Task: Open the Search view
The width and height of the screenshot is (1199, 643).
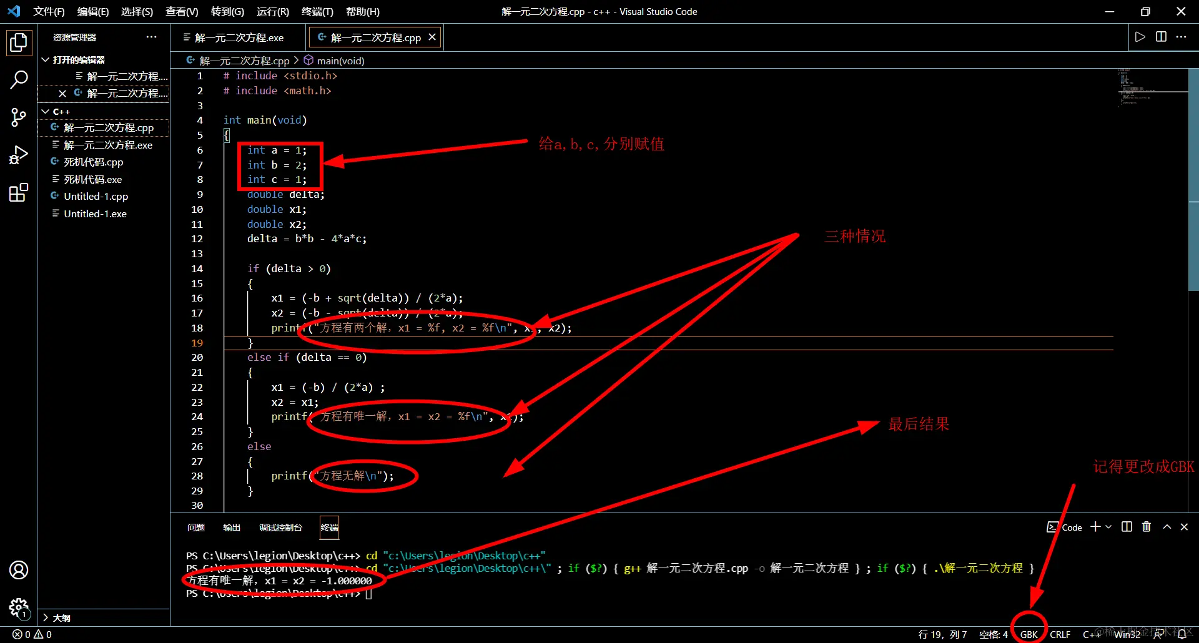Action: coord(19,79)
